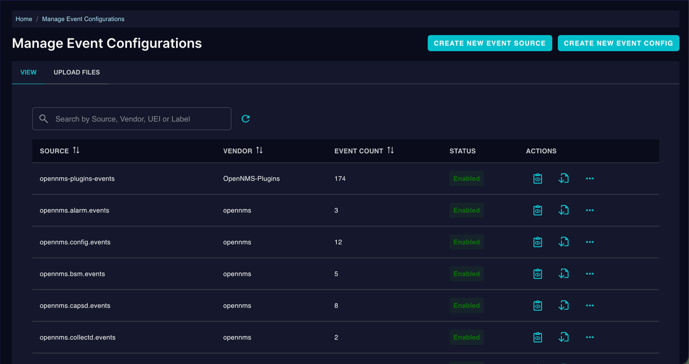Select the opennms.bsm.events source name
The width and height of the screenshot is (689, 364).
click(x=72, y=274)
